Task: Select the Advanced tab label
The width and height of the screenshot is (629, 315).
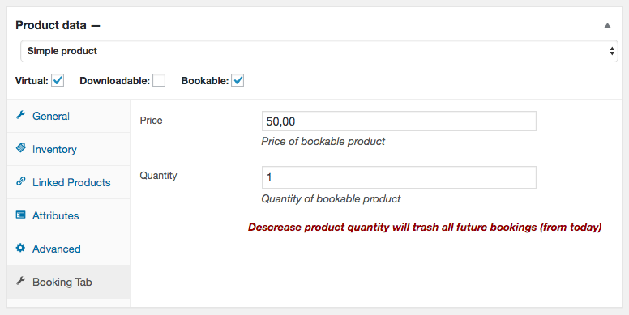Action: tap(57, 249)
